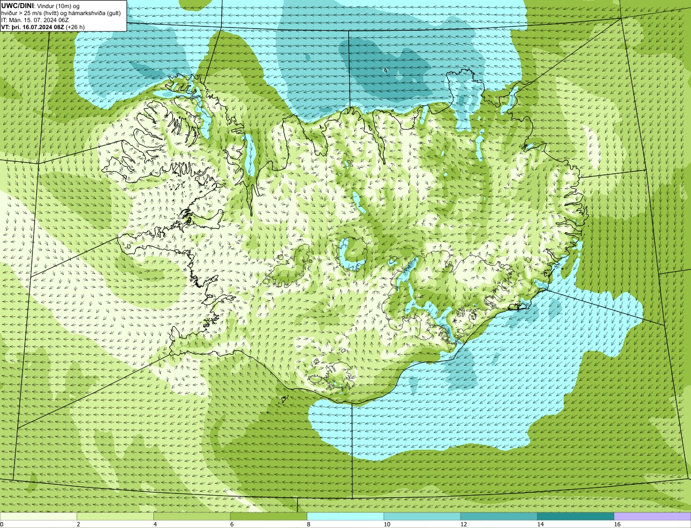
Task: Click the legend scale value "0"
Action: tap(2, 524)
